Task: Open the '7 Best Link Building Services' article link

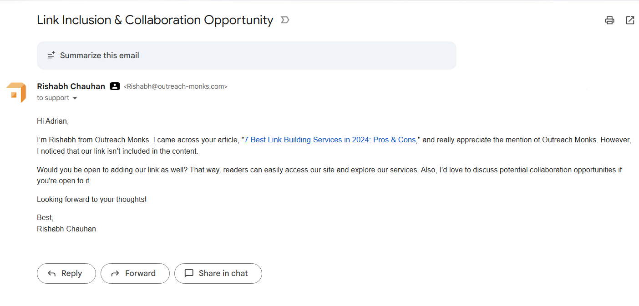Action: tap(330, 140)
